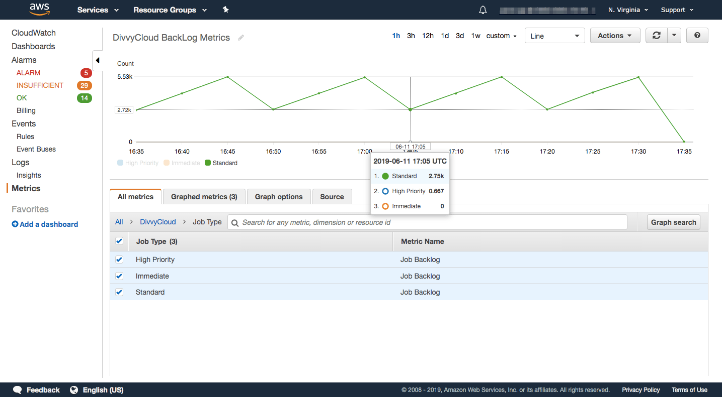Expand the Actions dropdown menu
Viewport: 722px width, 397px height.
pyautogui.click(x=614, y=36)
